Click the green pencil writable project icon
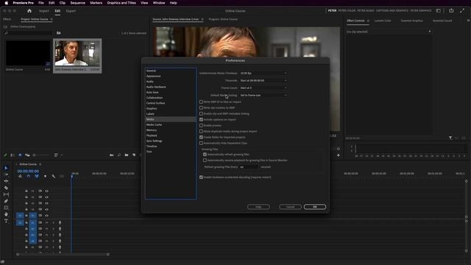 coord(5,155)
